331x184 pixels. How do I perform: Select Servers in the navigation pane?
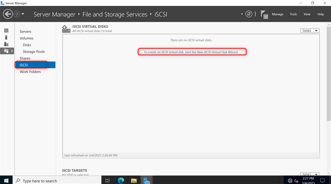tap(25, 31)
